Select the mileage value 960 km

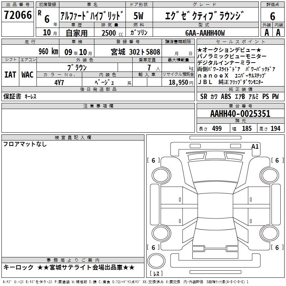point(48,51)
